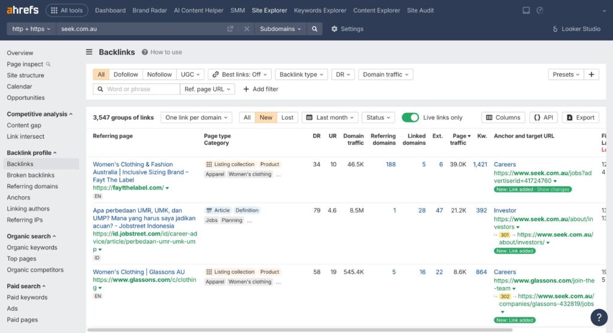Open URL in new tab icon
Image resolution: width=613 pixels, height=333 pixels.
coord(230,29)
